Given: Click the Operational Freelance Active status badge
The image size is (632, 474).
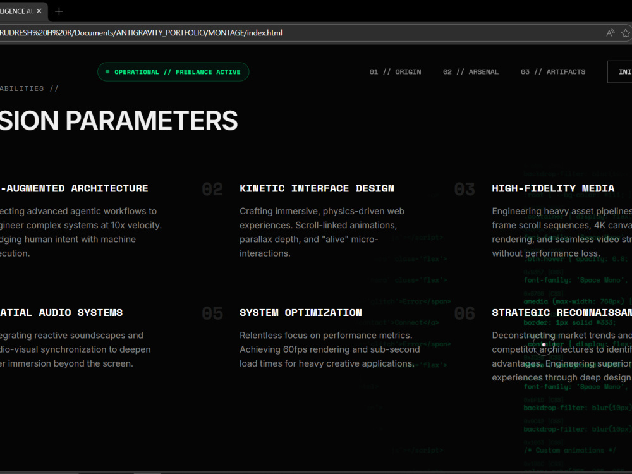Looking at the screenshot, I should point(173,72).
